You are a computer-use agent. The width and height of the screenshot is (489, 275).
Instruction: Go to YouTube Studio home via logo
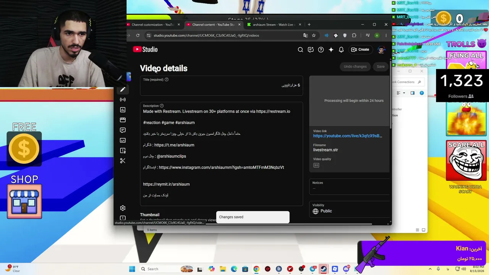145,49
